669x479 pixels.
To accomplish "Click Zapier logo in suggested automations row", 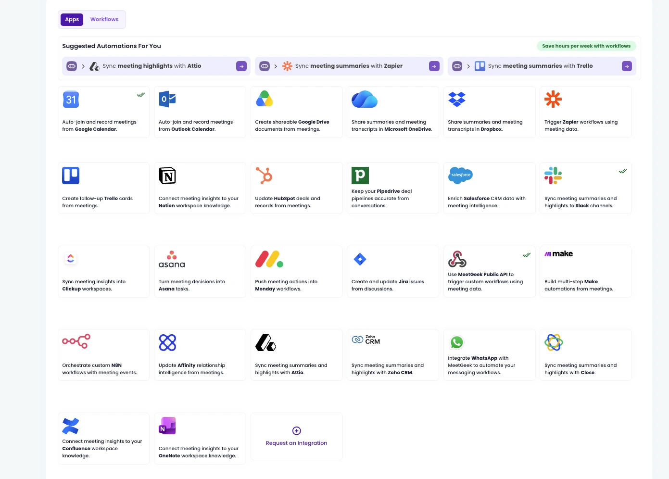I will click(287, 66).
